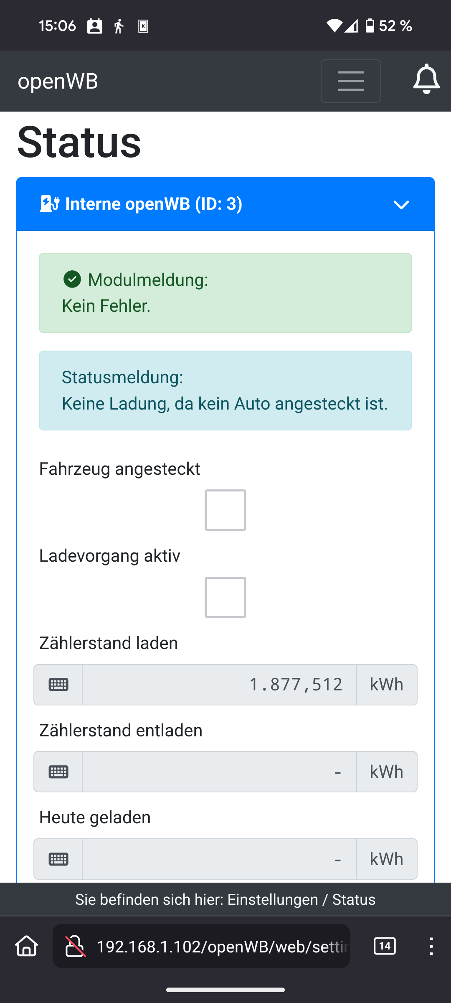Screen dimensions: 451x1003
Task: Tap keypad icon for Zählerstand entladen
Action: [x=58, y=771]
